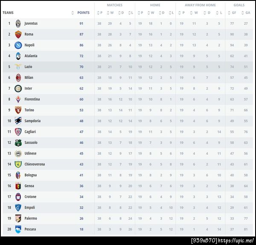Open the Torino team name link
The height and width of the screenshot is (245, 256).
coord(29,110)
